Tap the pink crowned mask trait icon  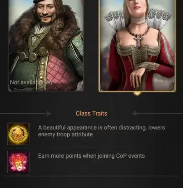[x=18, y=162]
